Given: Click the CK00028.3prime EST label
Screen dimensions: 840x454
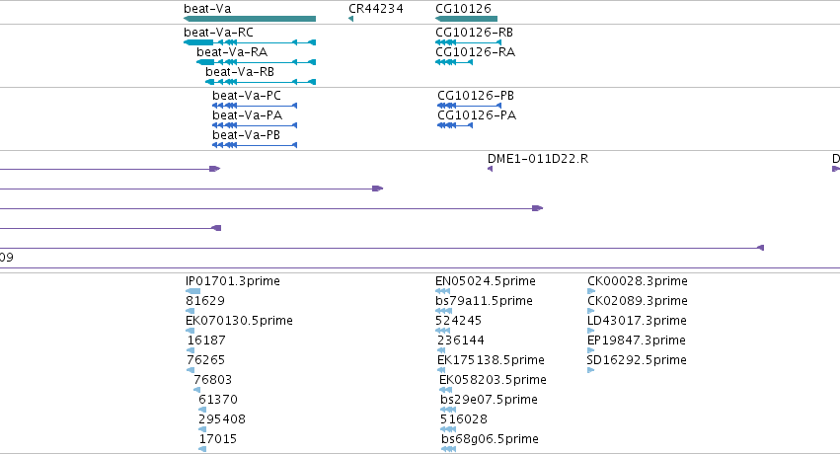Looking at the screenshot, I should tap(638, 281).
